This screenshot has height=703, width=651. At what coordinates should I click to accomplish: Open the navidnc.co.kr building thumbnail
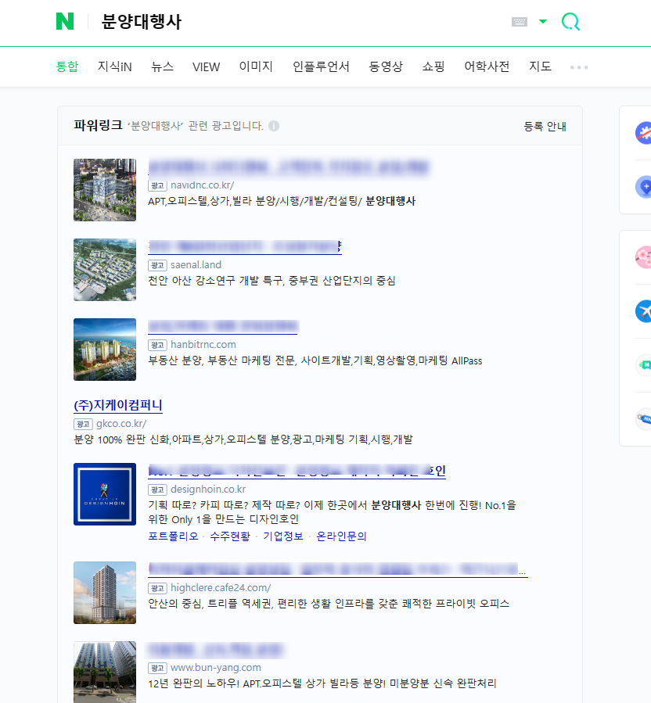pyautogui.click(x=105, y=190)
